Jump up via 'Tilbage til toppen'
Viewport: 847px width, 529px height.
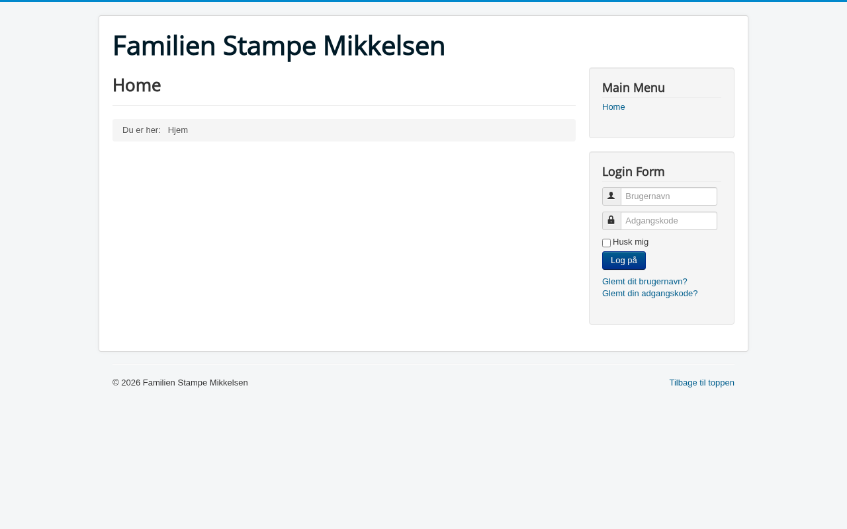[x=701, y=383]
